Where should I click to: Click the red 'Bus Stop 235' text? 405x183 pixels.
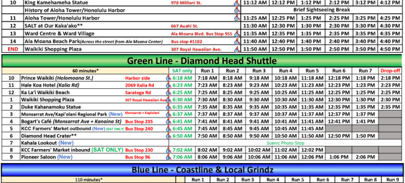[x=139, y=121]
